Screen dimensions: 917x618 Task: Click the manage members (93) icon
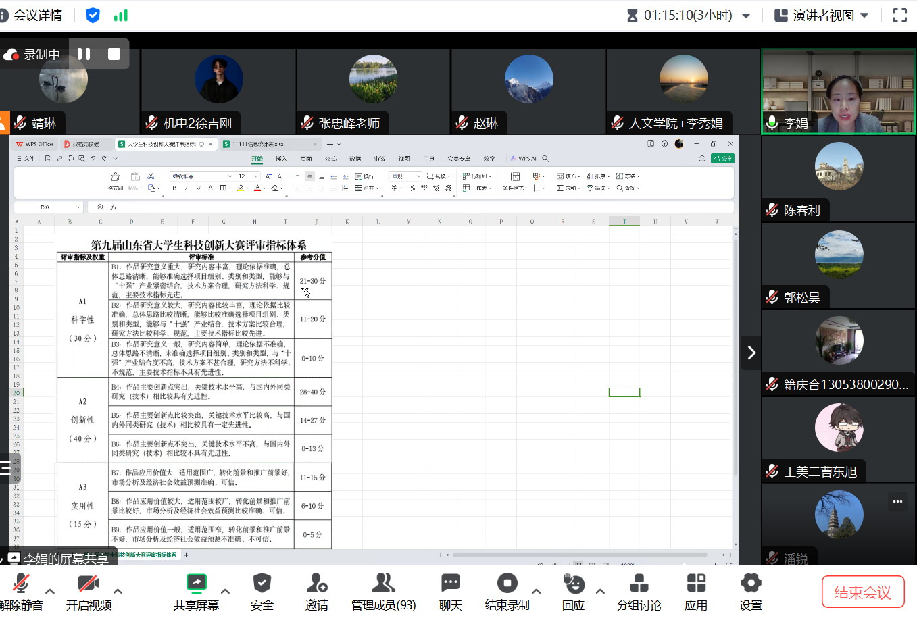[383, 584]
